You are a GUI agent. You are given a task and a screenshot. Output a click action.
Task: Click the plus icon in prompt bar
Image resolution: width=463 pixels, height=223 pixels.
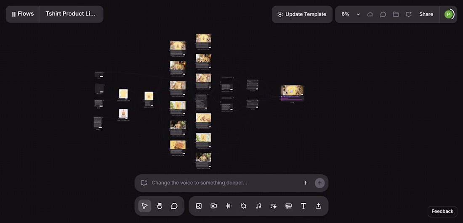pyautogui.click(x=306, y=183)
